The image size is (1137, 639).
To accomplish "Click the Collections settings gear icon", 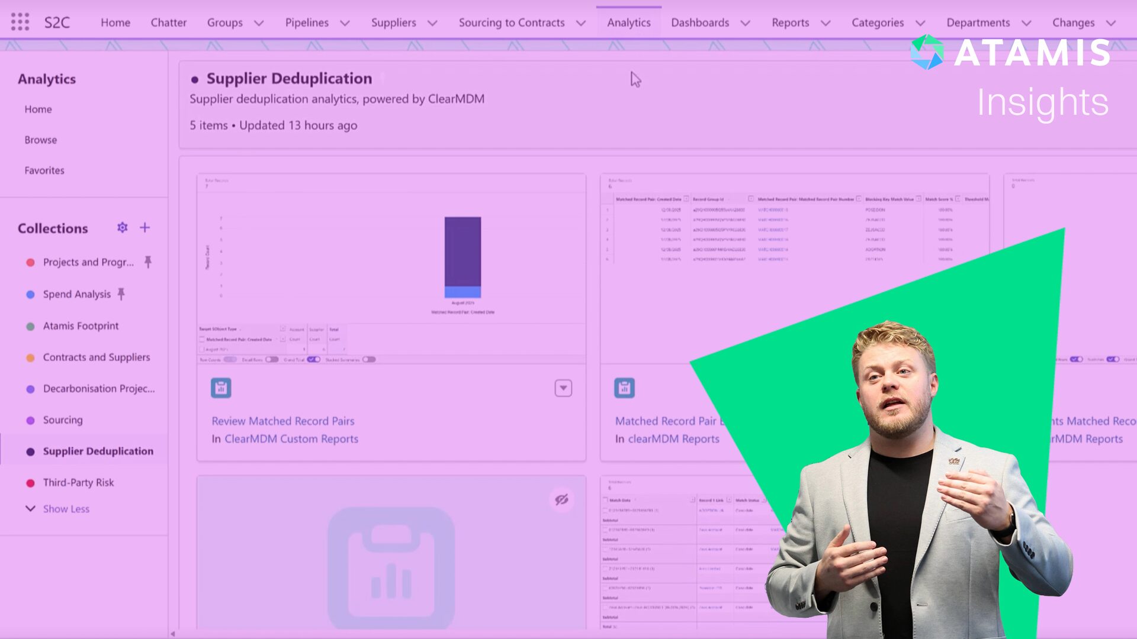I will (122, 228).
